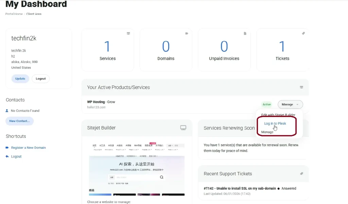Click the Sitejet Builder monitor icon

183,128
